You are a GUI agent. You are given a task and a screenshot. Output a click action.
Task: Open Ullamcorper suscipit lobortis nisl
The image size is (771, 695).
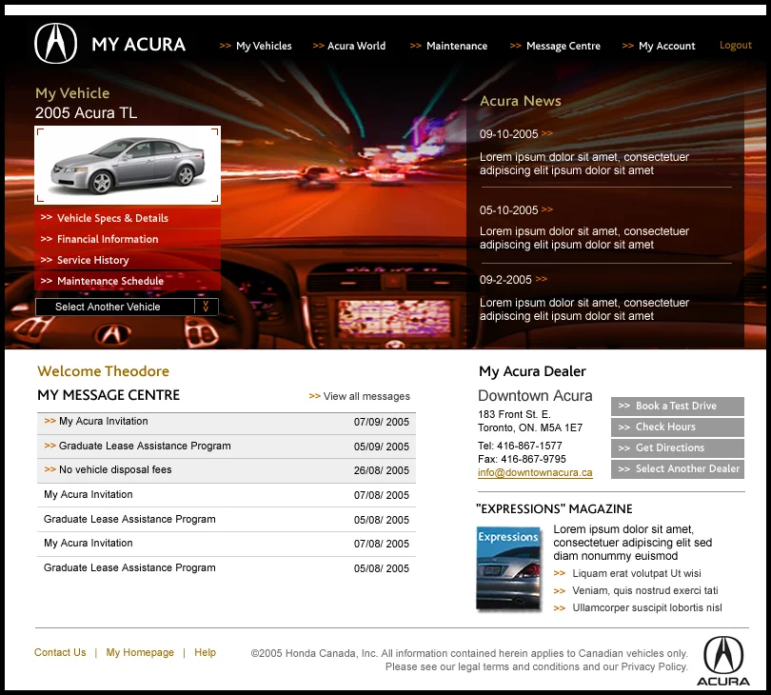click(647, 608)
